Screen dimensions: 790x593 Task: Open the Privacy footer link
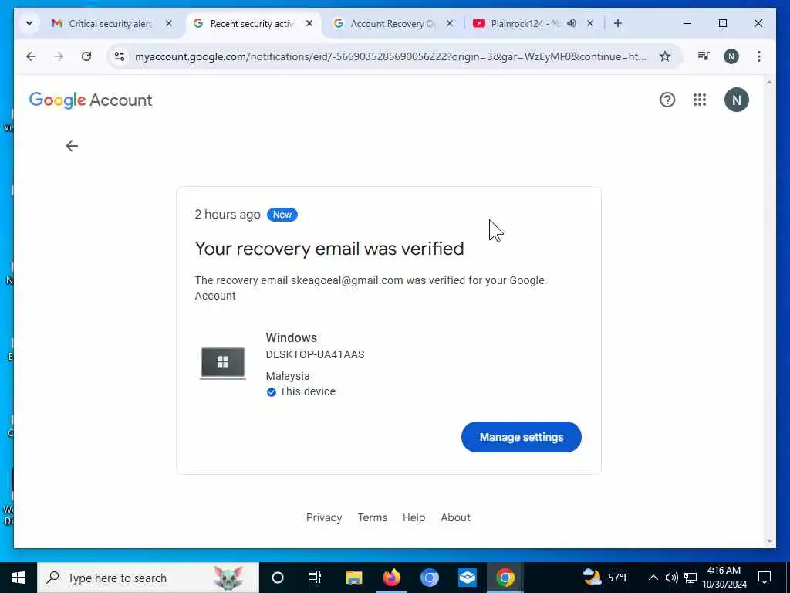click(324, 517)
